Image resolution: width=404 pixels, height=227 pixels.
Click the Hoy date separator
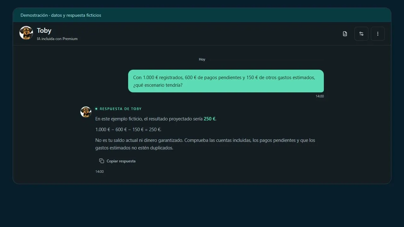coord(202,59)
